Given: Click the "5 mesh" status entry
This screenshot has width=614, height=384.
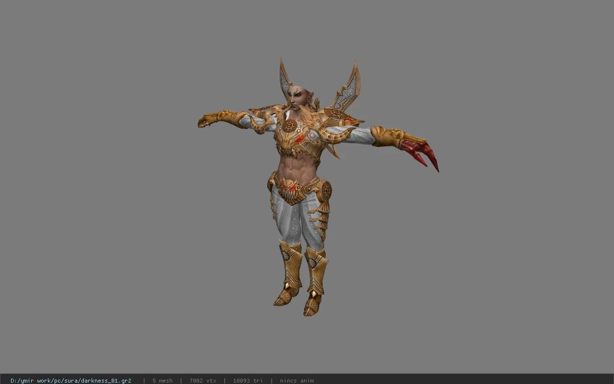Looking at the screenshot, I should click(x=163, y=381).
